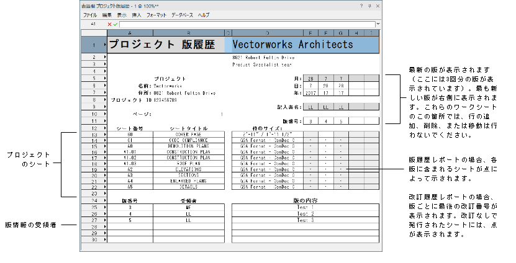Click the ENLARGED PLANS cell
The width and height of the screenshot is (516, 263).
tap(189, 181)
